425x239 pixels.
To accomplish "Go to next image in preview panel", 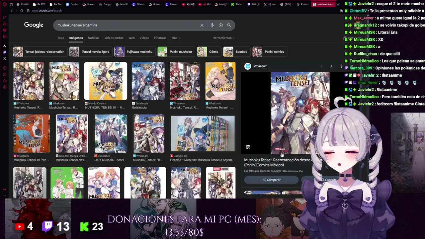I will coord(331,66).
